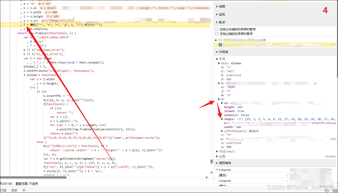Click the 'return new Promise' code line
The height and width of the screenshot is (193, 338).
[x=46, y=33]
